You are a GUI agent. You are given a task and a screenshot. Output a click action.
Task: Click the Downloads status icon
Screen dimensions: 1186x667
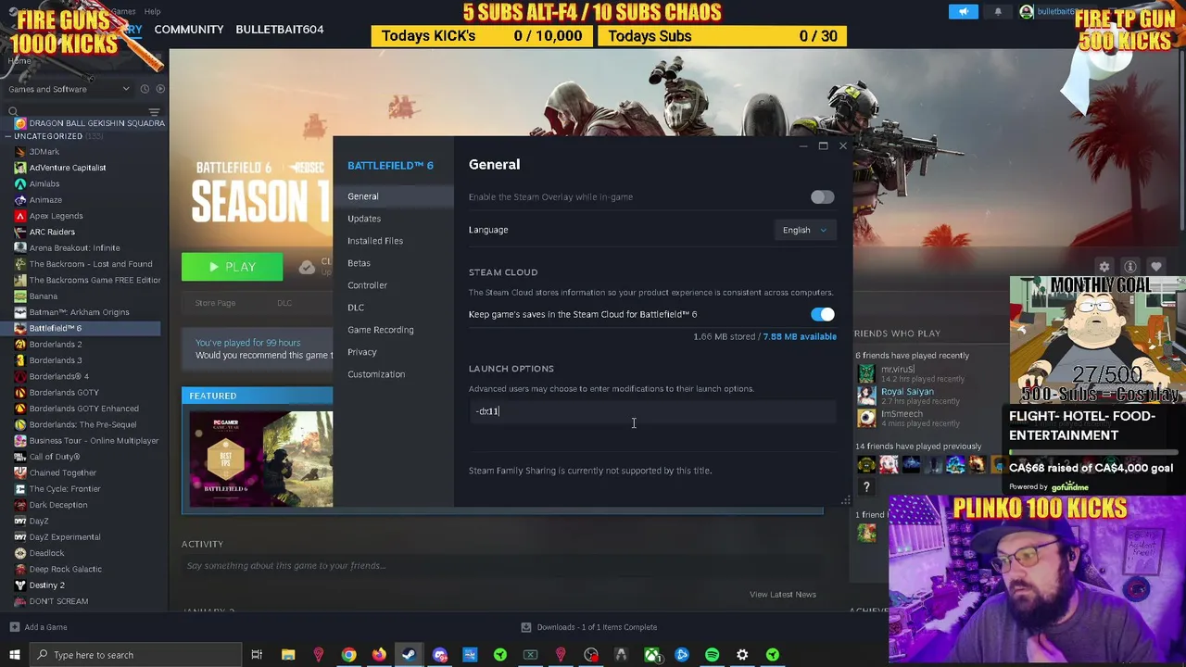[x=526, y=627]
